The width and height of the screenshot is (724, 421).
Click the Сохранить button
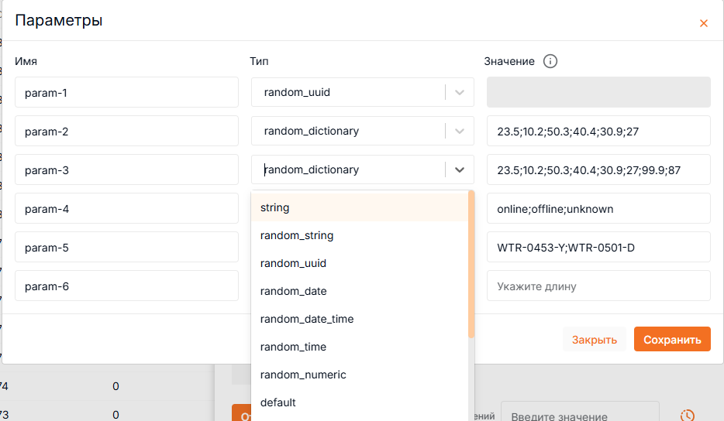click(671, 340)
